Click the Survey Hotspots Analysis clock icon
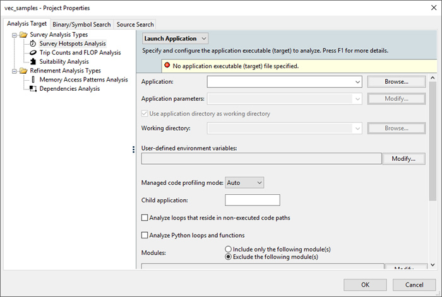Screen dimensions: 442x297 click(x=33, y=44)
